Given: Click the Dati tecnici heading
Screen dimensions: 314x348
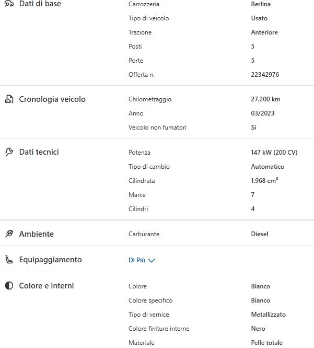Looking at the screenshot, I should pyautogui.click(x=39, y=152).
